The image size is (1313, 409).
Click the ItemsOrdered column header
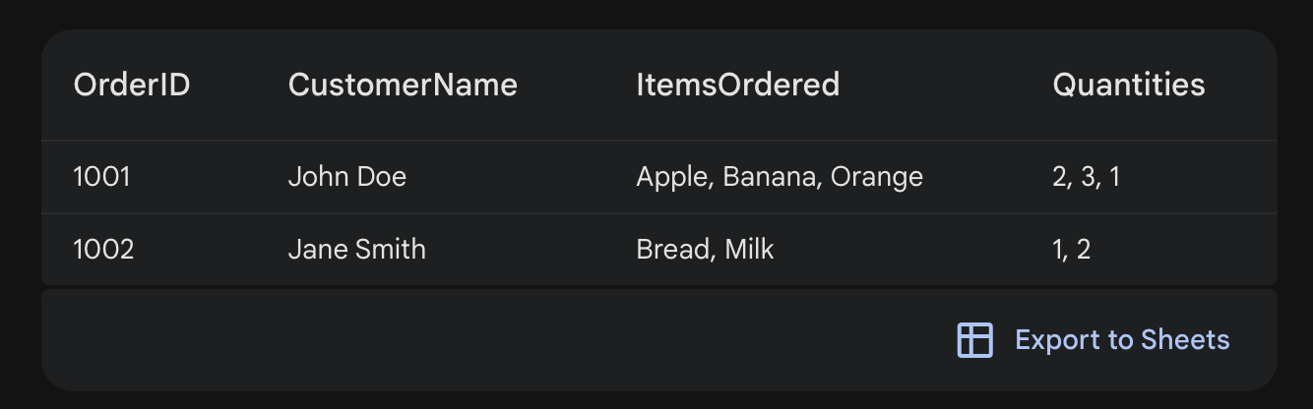[x=737, y=86]
